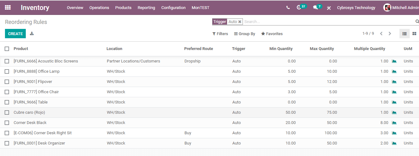
Task: Go to previous page arrow
Action: coord(381,34)
